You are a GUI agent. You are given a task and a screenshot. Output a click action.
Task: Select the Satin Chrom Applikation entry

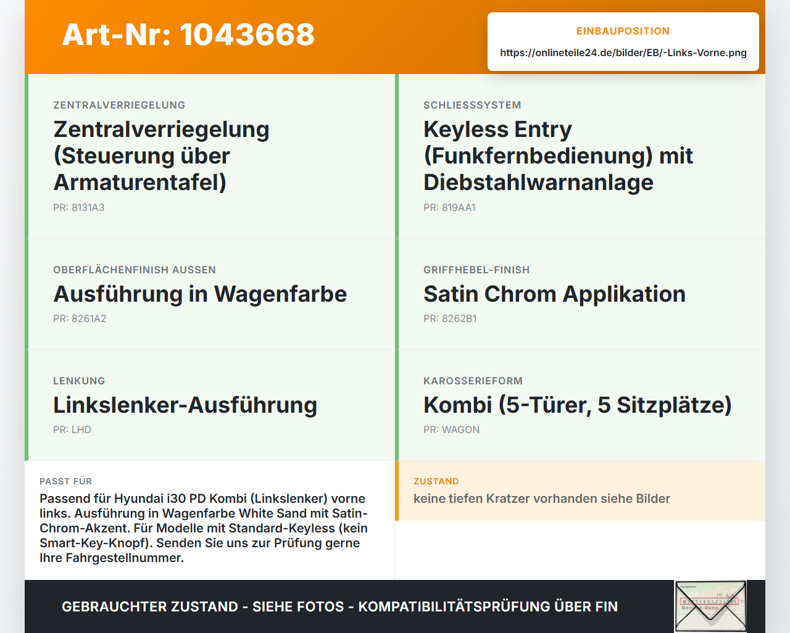[x=580, y=294]
